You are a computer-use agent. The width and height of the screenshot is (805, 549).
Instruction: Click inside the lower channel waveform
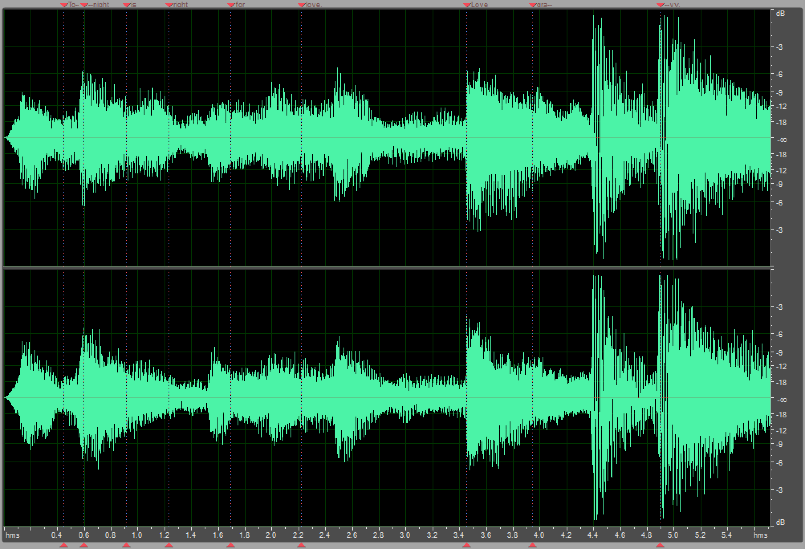point(387,397)
